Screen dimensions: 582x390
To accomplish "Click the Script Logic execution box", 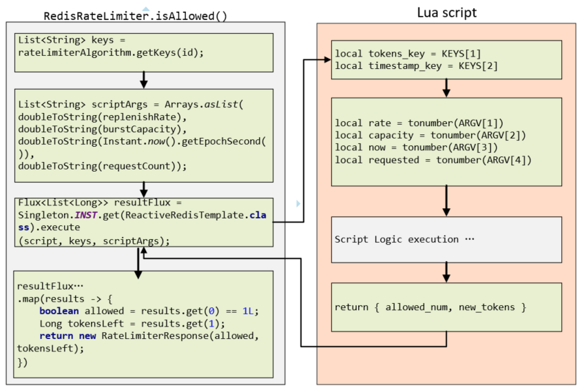I will tap(446, 239).
